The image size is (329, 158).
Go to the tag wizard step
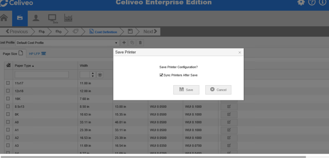(75, 32)
